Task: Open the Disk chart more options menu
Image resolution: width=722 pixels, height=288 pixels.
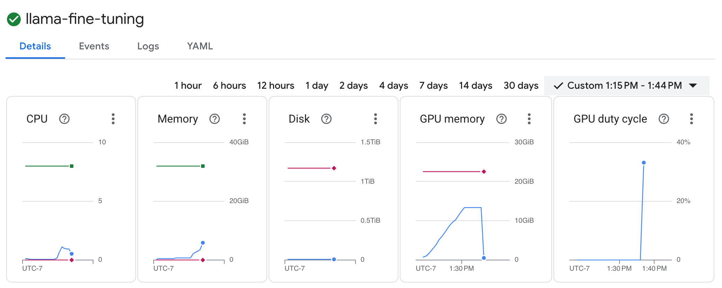Action: [376, 119]
